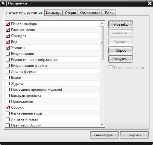Select the Активный макет row text
Image resolution: width=153 pixels, height=145 pixels.
[x=25, y=119]
